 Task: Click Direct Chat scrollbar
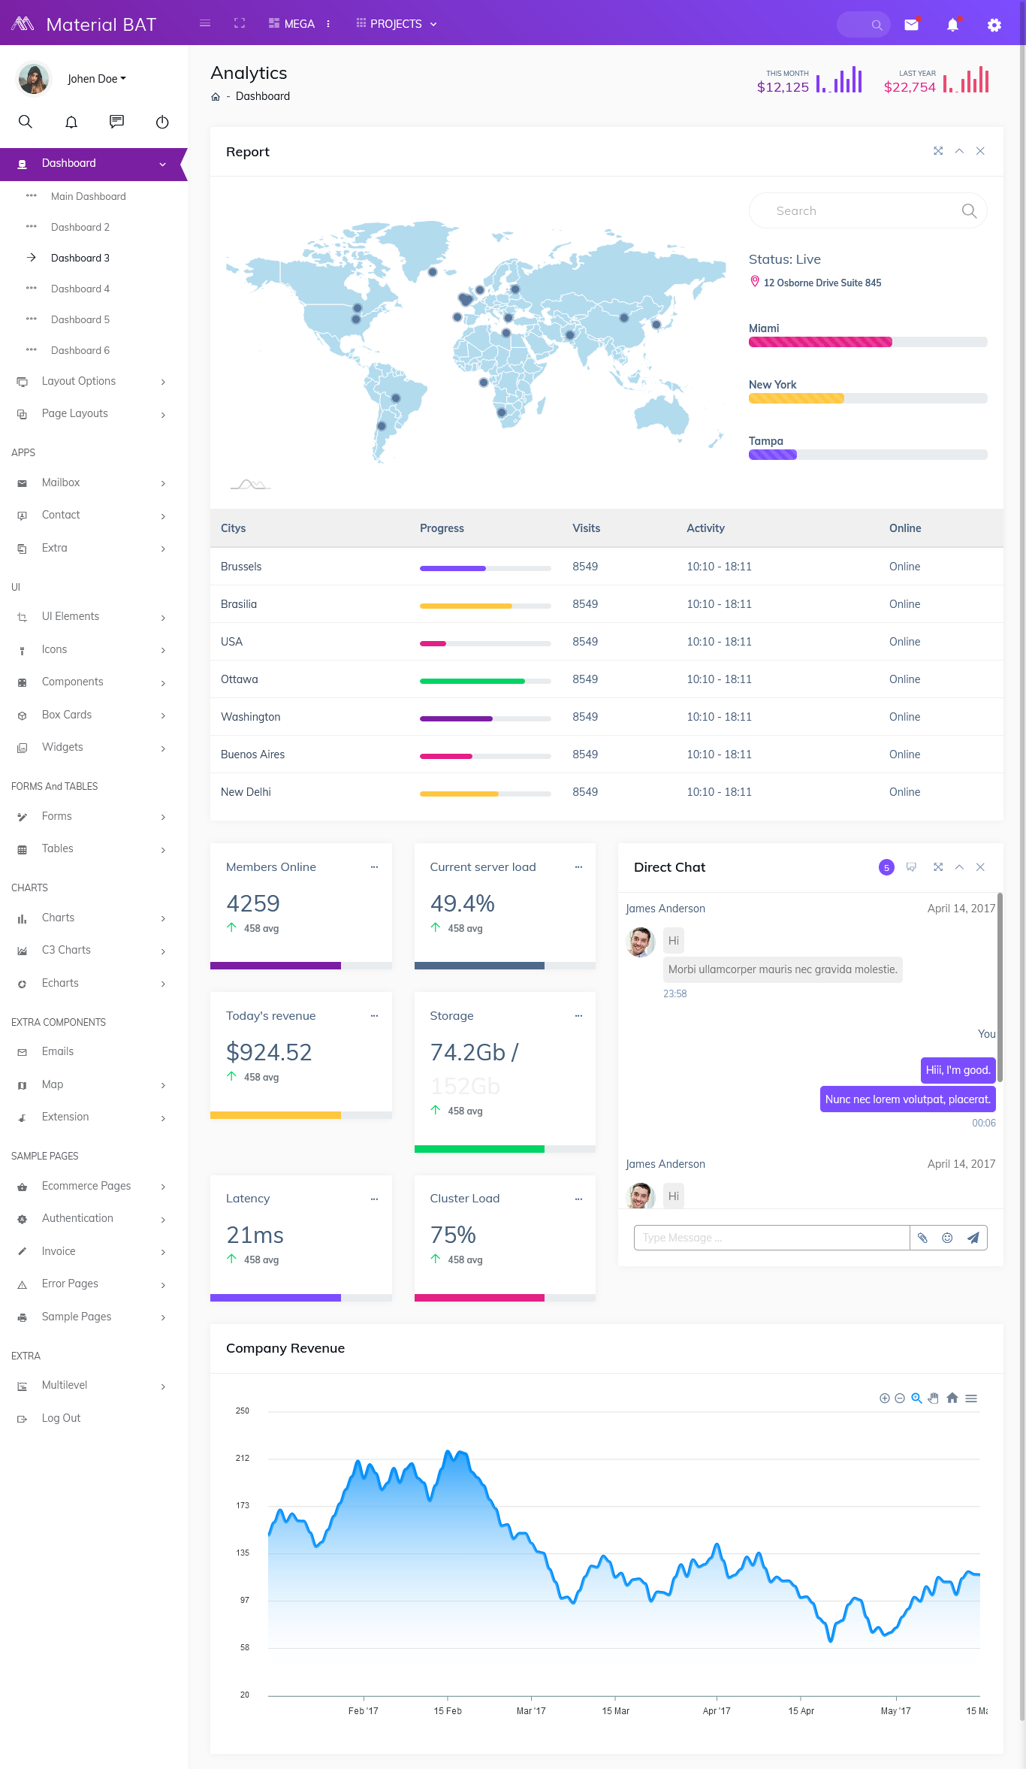tap(1000, 987)
